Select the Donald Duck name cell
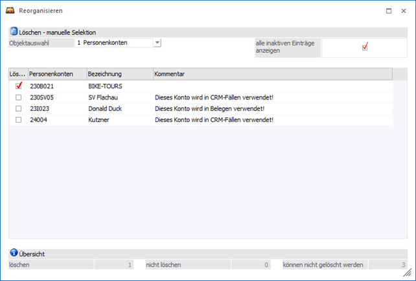416x281 pixels. click(x=105, y=108)
